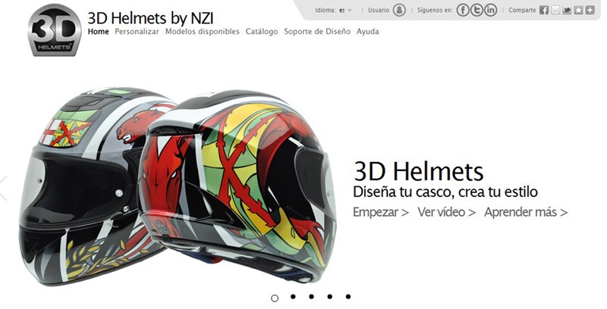Select the first carousel slide dot

click(x=275, y=298)
